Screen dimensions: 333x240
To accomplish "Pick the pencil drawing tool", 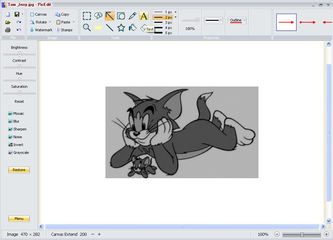I will [133, 16].
